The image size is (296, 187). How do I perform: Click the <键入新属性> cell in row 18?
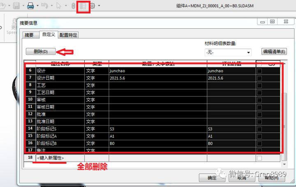60,158
